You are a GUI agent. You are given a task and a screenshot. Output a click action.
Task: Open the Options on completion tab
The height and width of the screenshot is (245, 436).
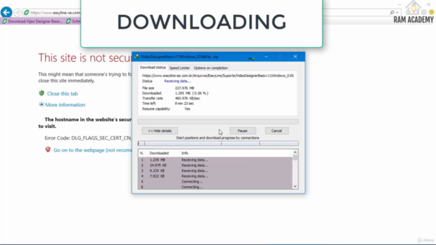click(x=211, y=68)
